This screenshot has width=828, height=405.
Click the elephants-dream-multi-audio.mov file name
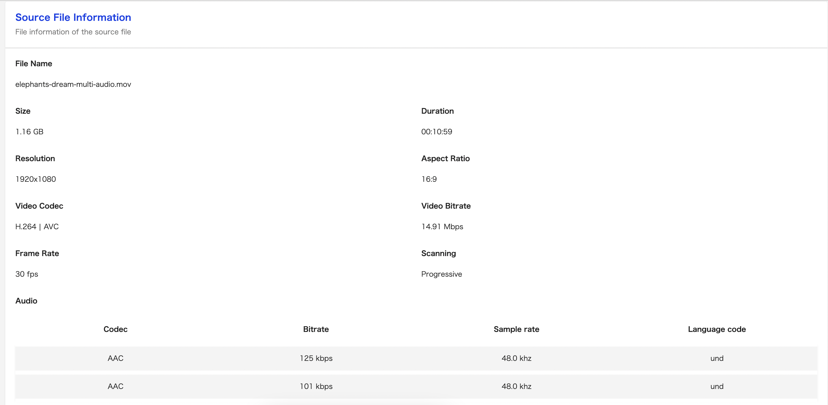click(73, 84)
